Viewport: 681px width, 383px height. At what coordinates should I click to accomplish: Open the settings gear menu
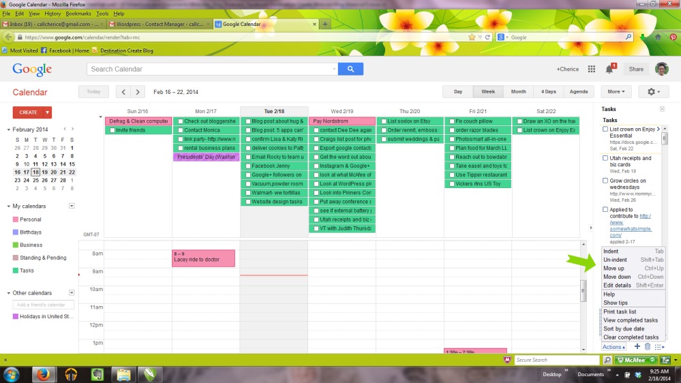[x=653, y=91]
